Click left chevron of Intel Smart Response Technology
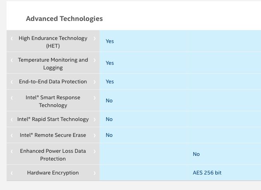 click(12, 98)
